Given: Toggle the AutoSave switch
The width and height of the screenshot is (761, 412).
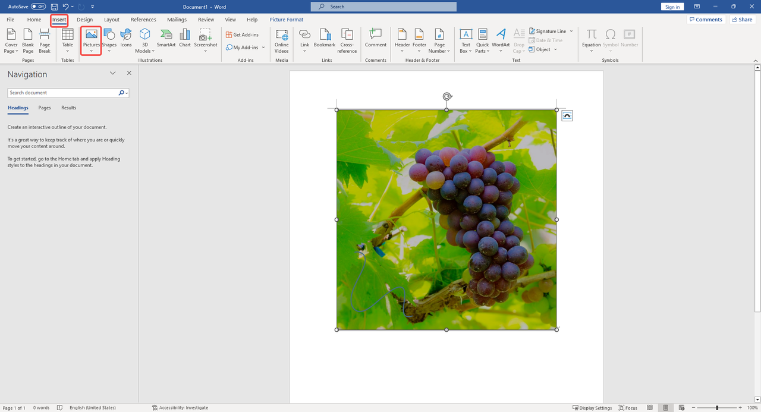Looking at the screenshot, I should (x=38, y=7).
